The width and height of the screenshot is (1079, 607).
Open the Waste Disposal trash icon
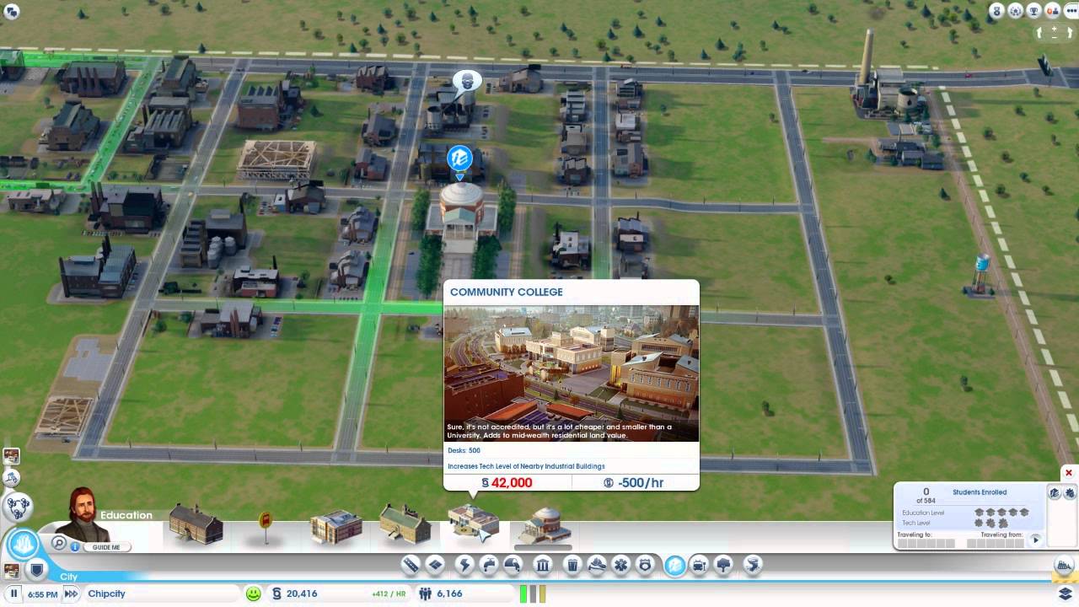572,566
